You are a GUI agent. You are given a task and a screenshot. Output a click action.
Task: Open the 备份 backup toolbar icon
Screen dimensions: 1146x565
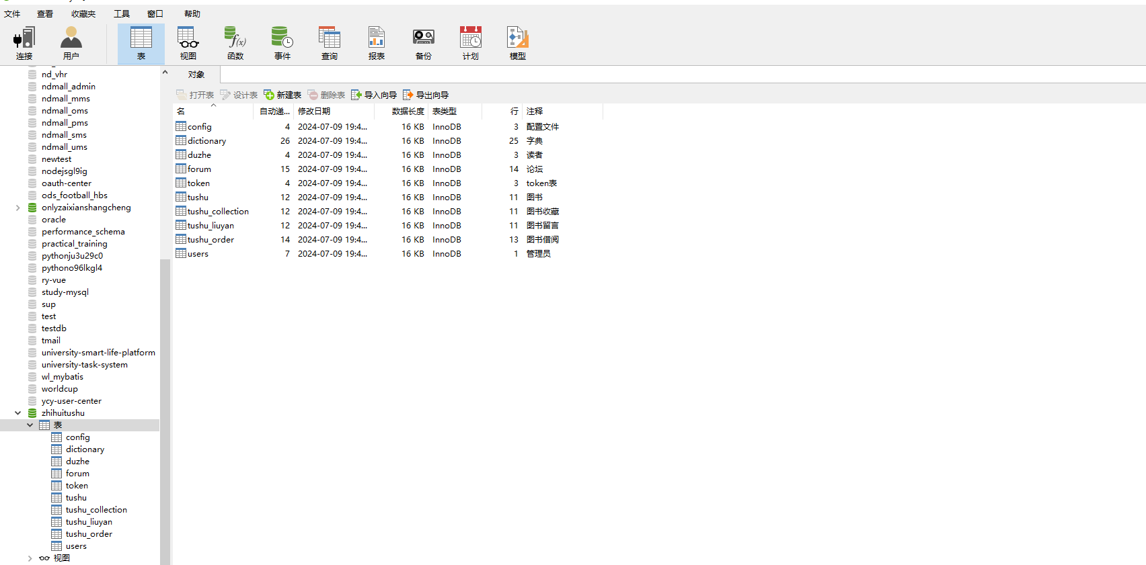(424, 44)
